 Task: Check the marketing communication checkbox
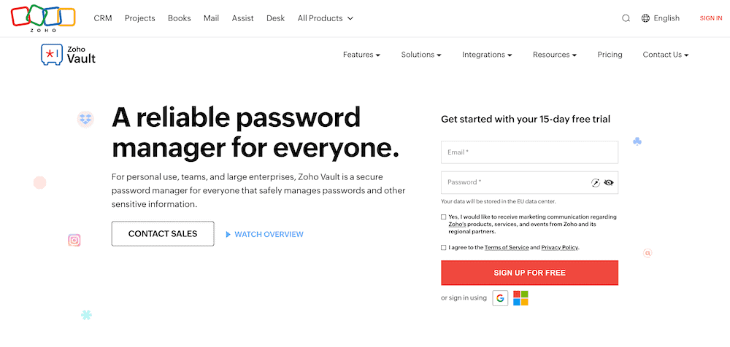coord(444,217)
